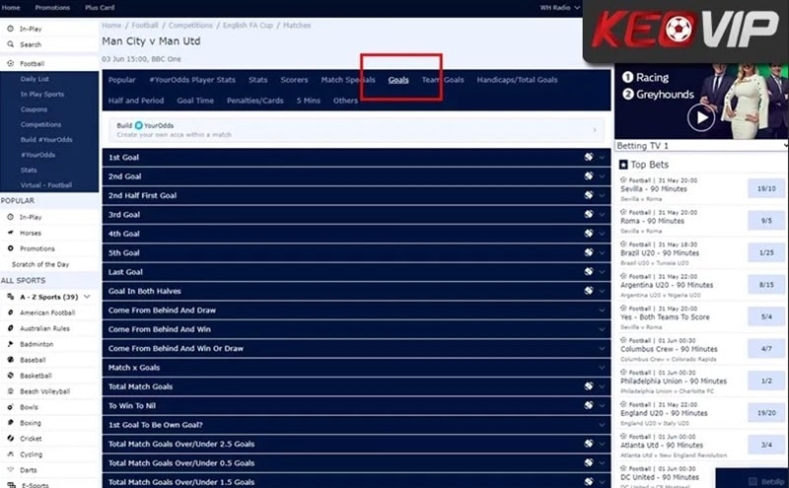Click the Boxing sport icon
The image size is (789, 488).
coord(10,423)
